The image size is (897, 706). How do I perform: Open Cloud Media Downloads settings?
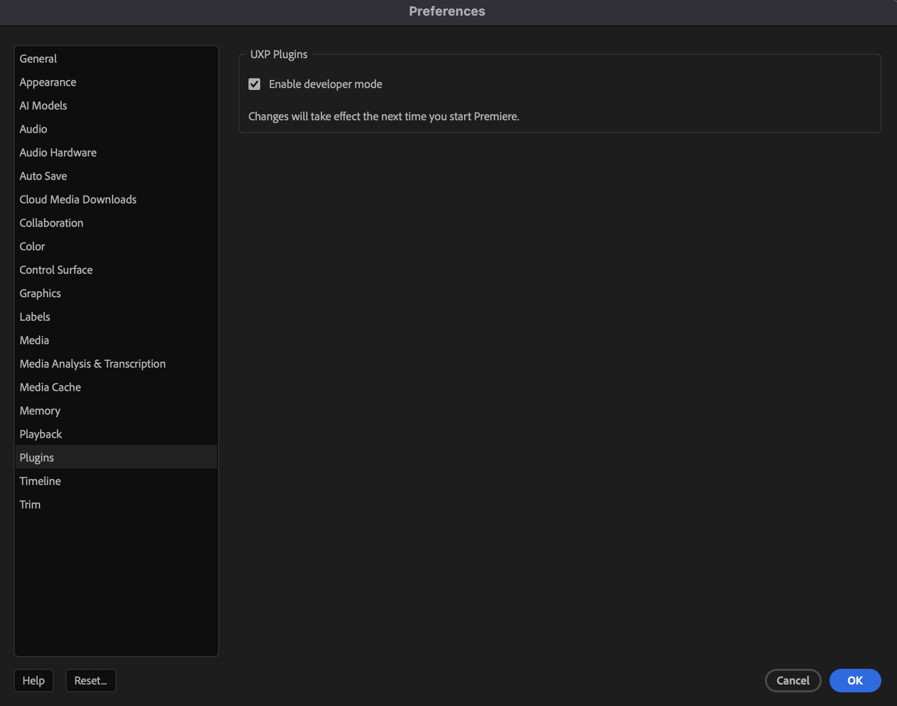pyautogui.click(x=77, y=199)
